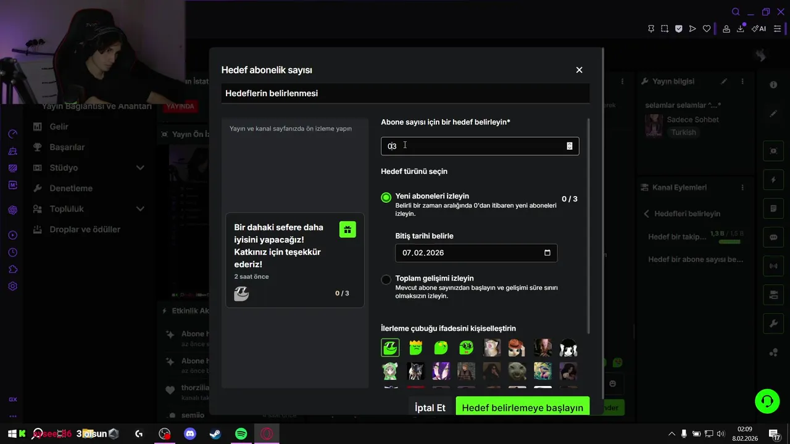Viewport: 790px width, 444px height.
Task: Click the heart bookmark toolbar icon
Action: click(707, 28)
